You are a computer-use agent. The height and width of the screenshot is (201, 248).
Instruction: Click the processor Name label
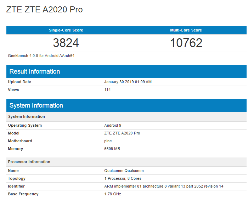pyautogui.click(x=13, y=171)
